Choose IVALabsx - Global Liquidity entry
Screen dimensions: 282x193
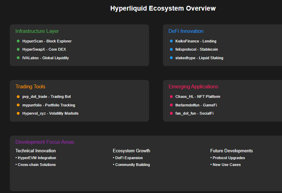46,58
